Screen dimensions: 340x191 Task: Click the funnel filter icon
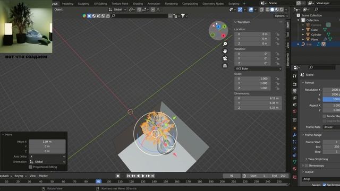click(183, 16)
